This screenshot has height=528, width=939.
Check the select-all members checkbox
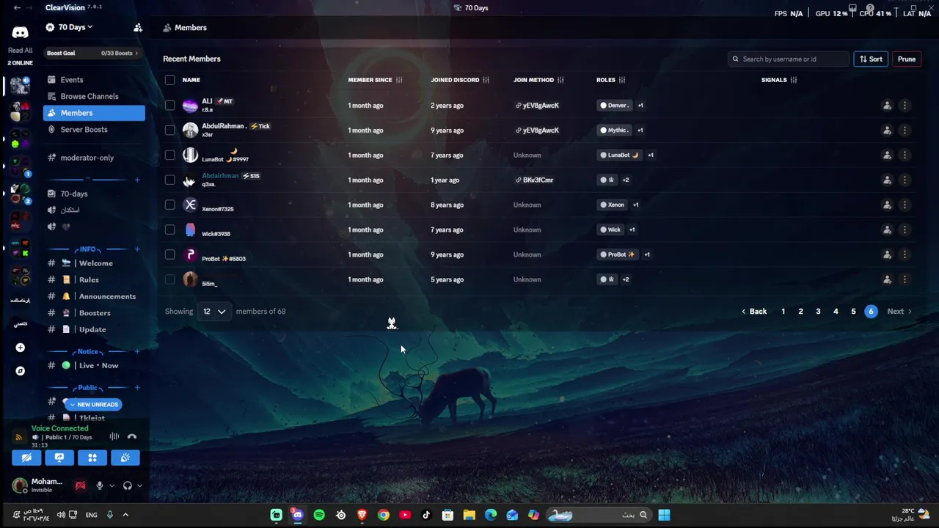tap(170, 80)
